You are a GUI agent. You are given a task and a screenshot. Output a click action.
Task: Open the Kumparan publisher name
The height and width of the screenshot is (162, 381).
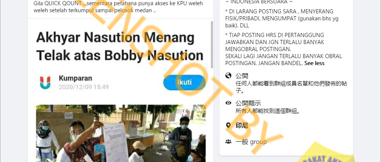click(75, 78)
